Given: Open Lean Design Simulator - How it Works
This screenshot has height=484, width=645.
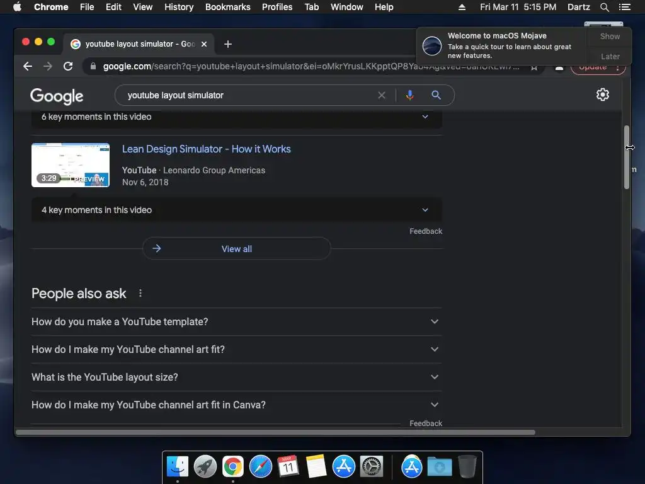Looking at the screenshot, I should pyautogui.click(x=206, y=149).
